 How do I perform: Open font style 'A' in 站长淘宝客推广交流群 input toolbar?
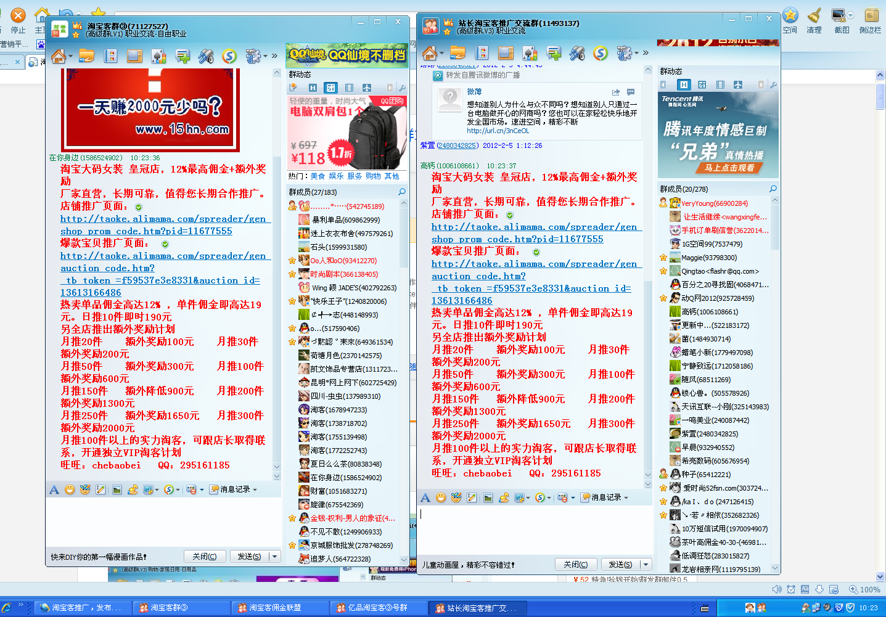[425, 497]
